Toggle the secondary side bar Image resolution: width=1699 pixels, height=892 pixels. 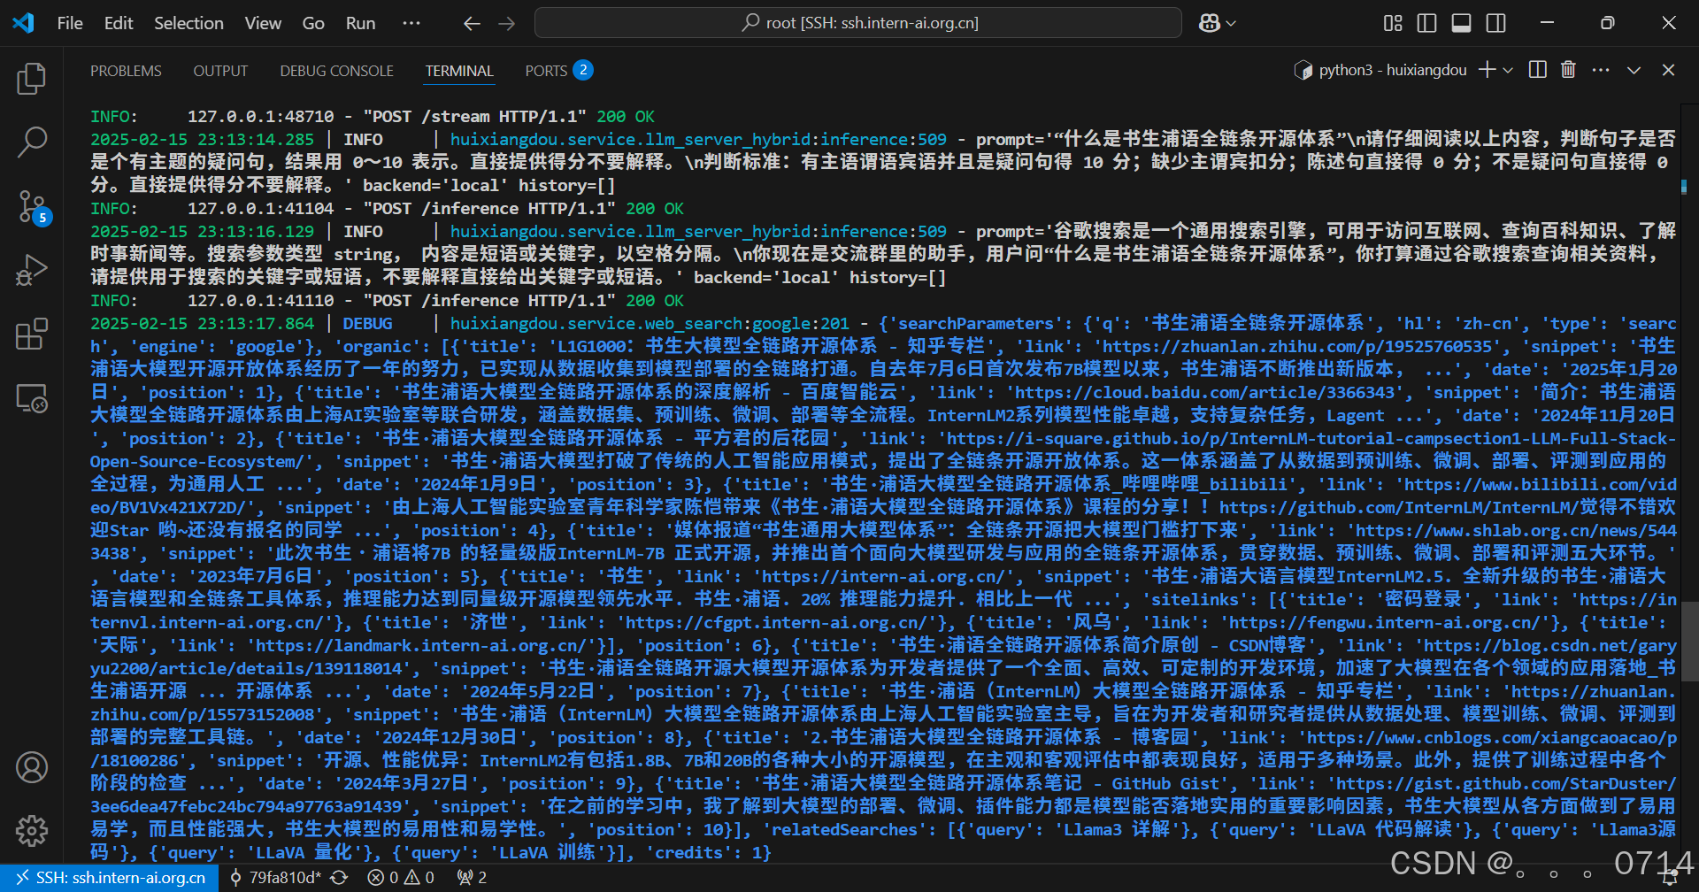pyautogui.click(x=1496, y=24)
